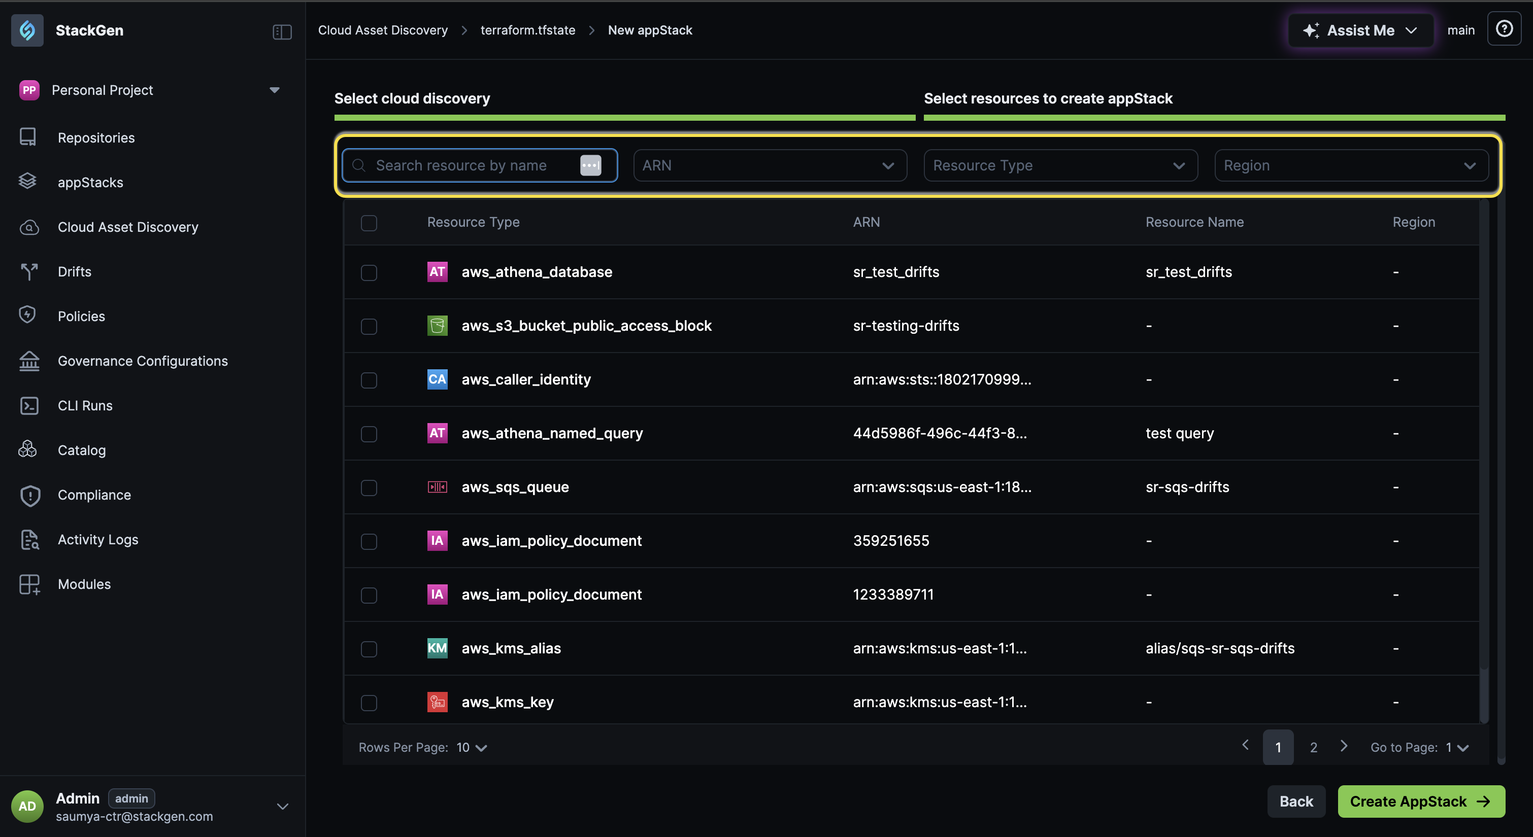Open the Resource Type filter dropdown
The image size is (1533, 837).
(x=1060, y=165)
